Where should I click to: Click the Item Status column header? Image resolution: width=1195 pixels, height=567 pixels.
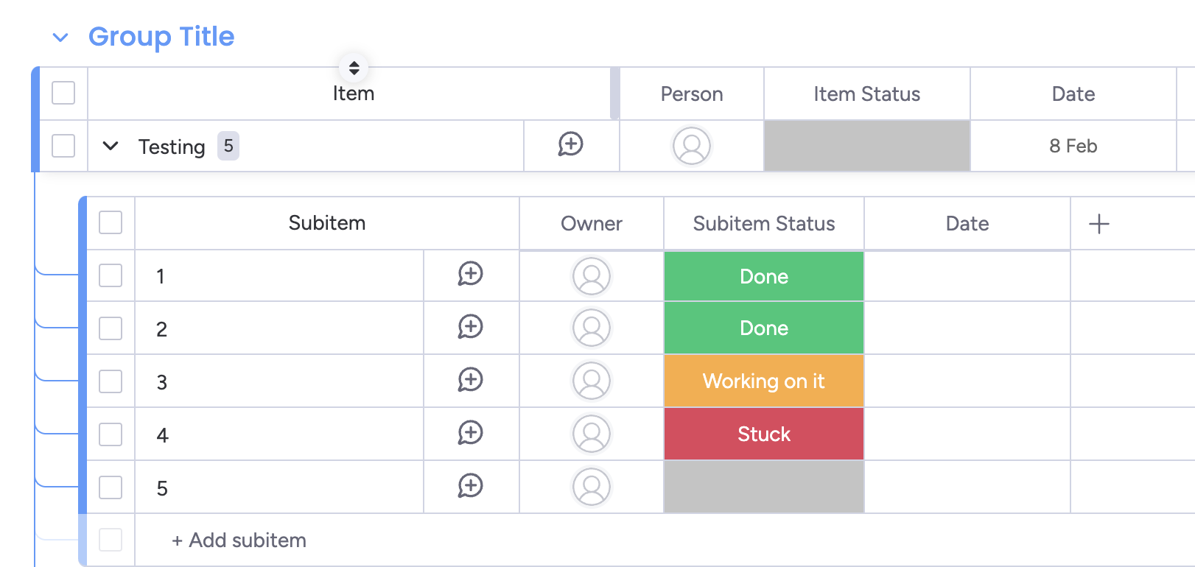tap(866, 94)
